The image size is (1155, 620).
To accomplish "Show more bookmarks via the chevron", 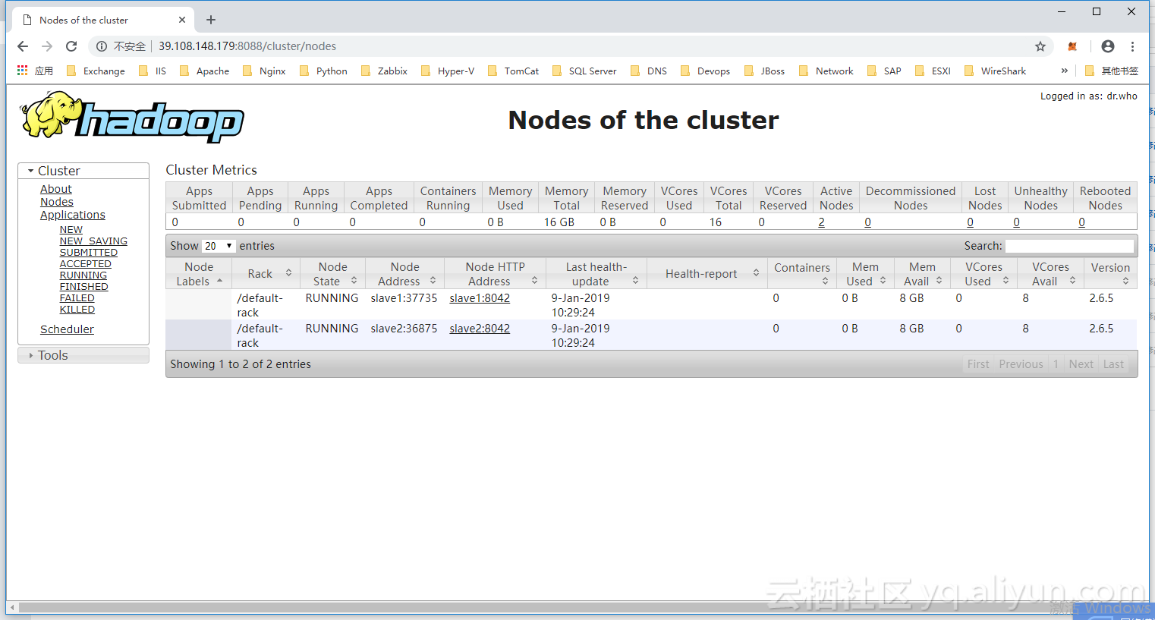I will [1064, 71].
